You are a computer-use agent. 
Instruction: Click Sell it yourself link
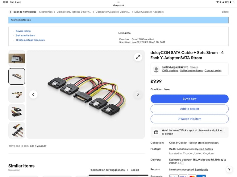[38, 146]
